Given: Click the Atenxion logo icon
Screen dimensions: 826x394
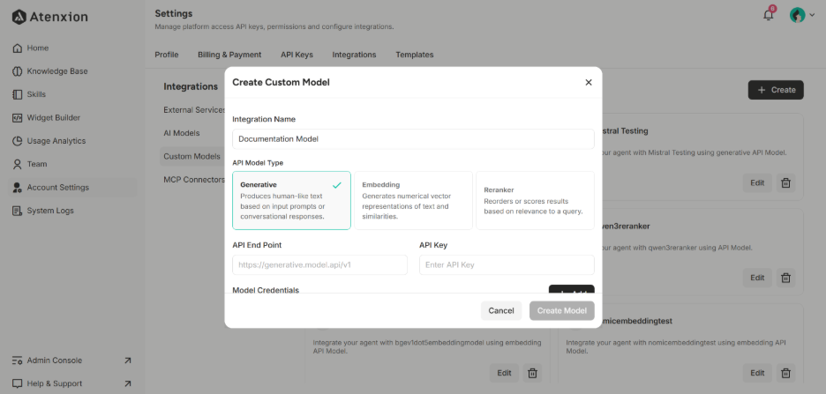Looking at the screenshot, I should [19, 17].
